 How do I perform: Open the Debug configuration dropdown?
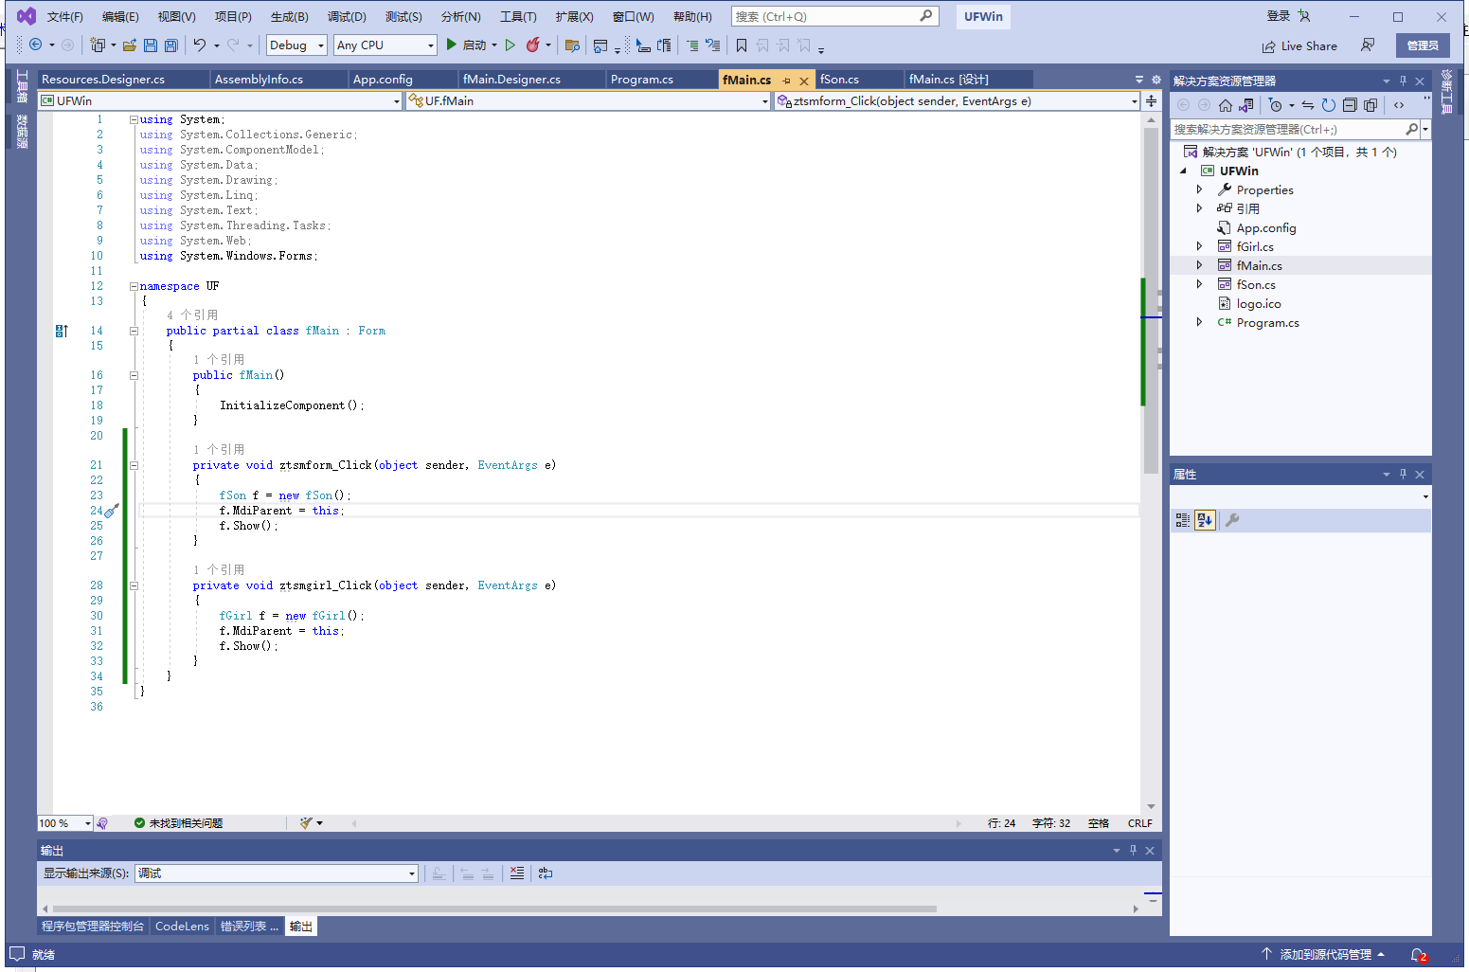(x=297, y=45)
